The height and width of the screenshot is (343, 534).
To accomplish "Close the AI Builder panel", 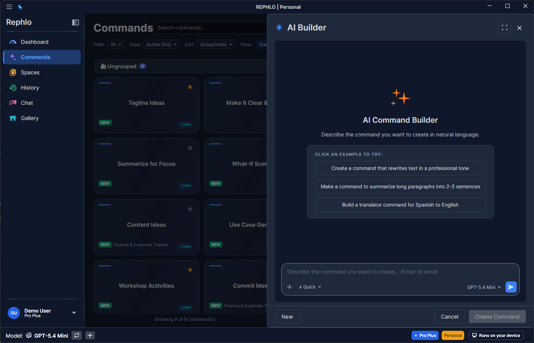I will (519, 28).
